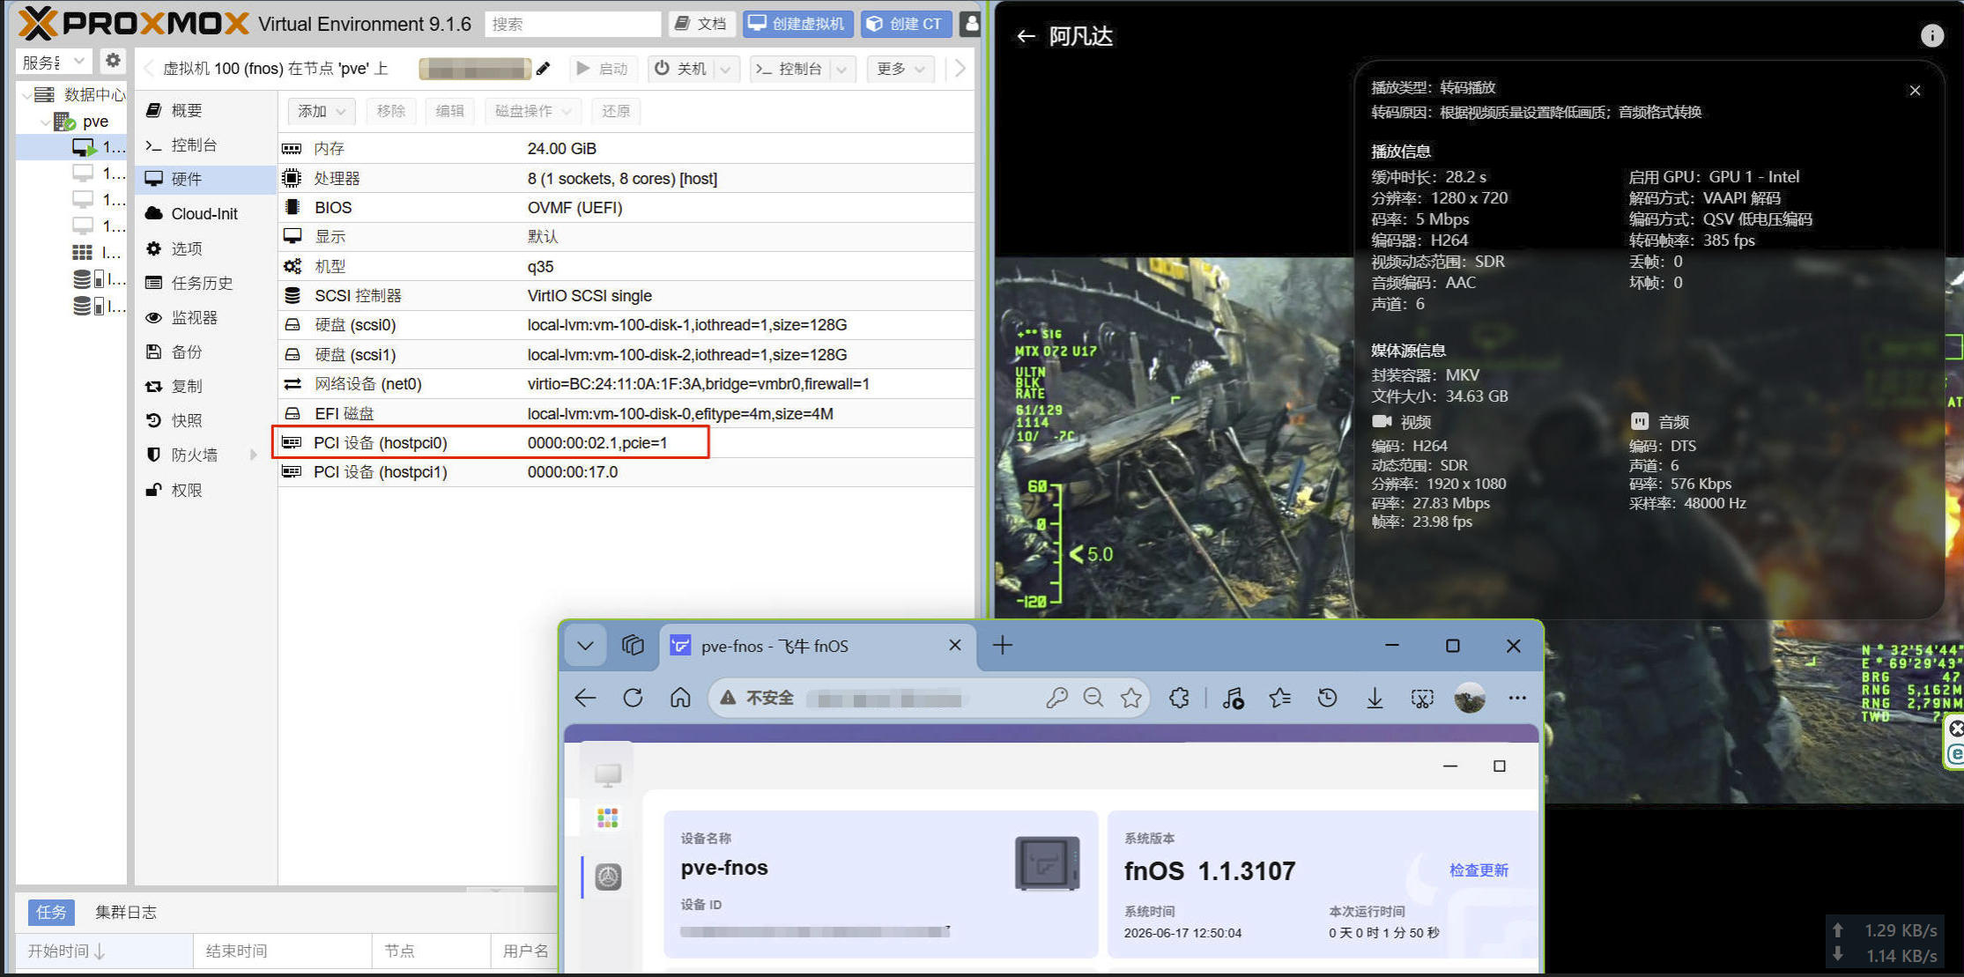Collapse the 数据中心 tree node arrow
The width and height of the screenshot is (1964, 977).
26,94
